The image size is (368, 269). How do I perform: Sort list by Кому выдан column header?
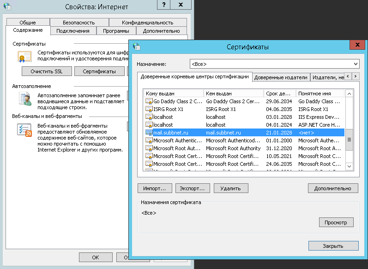[x=173, y=93]
